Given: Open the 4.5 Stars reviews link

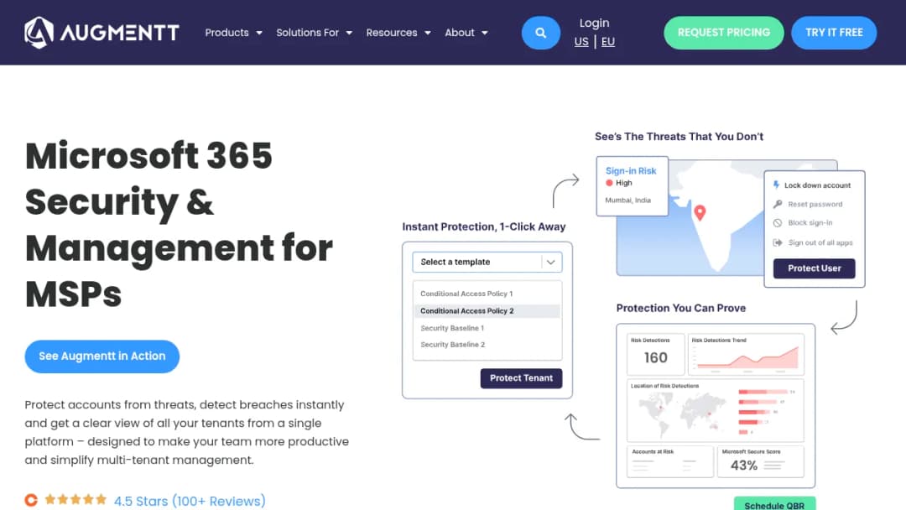Looking at the screenshot, I should pos(190,501).
